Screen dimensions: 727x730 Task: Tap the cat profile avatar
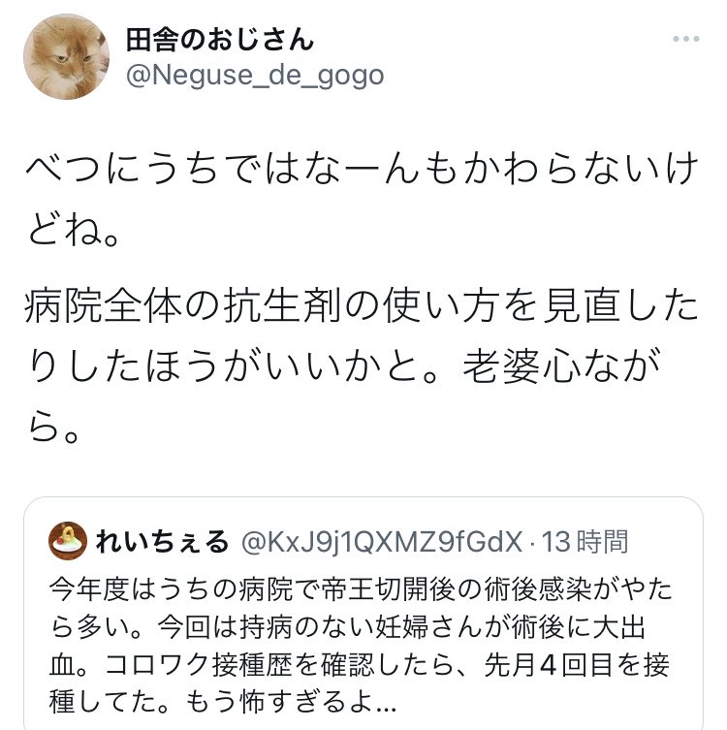[x=66, y=56]
